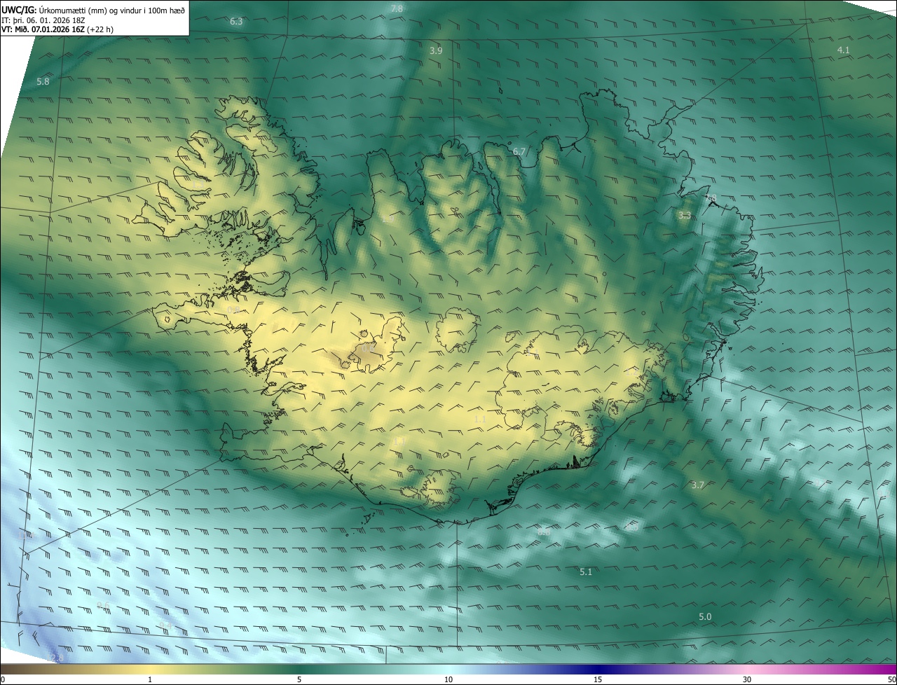Click the 10 tick label on the color scale

click(448, 679)
